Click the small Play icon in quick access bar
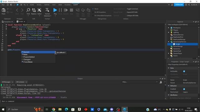Screen dimensions: 200x112 tap(18, 5)
